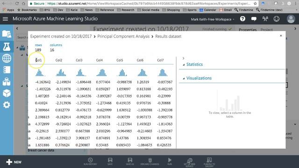
Task: Reload the browser page
Action: [17, 3]
